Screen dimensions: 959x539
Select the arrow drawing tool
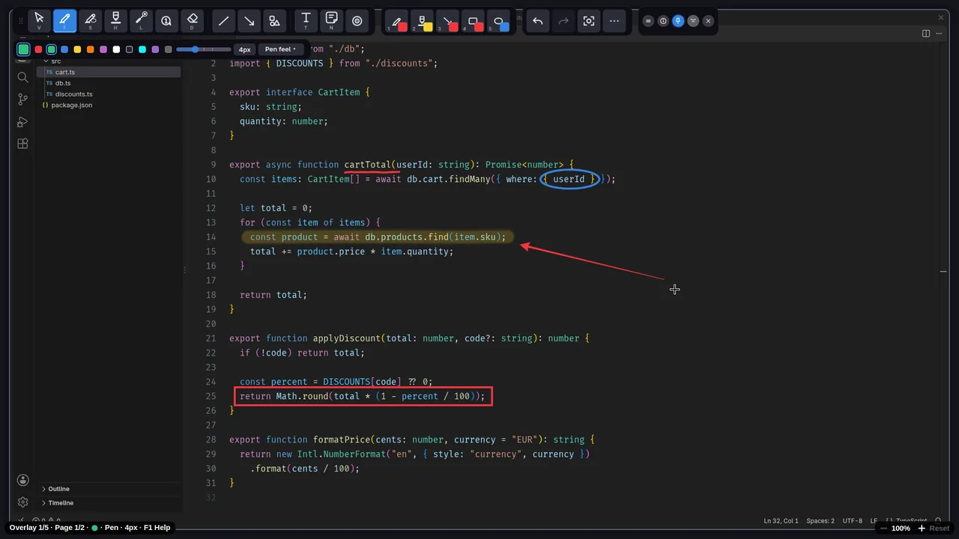tap(249, 21)
